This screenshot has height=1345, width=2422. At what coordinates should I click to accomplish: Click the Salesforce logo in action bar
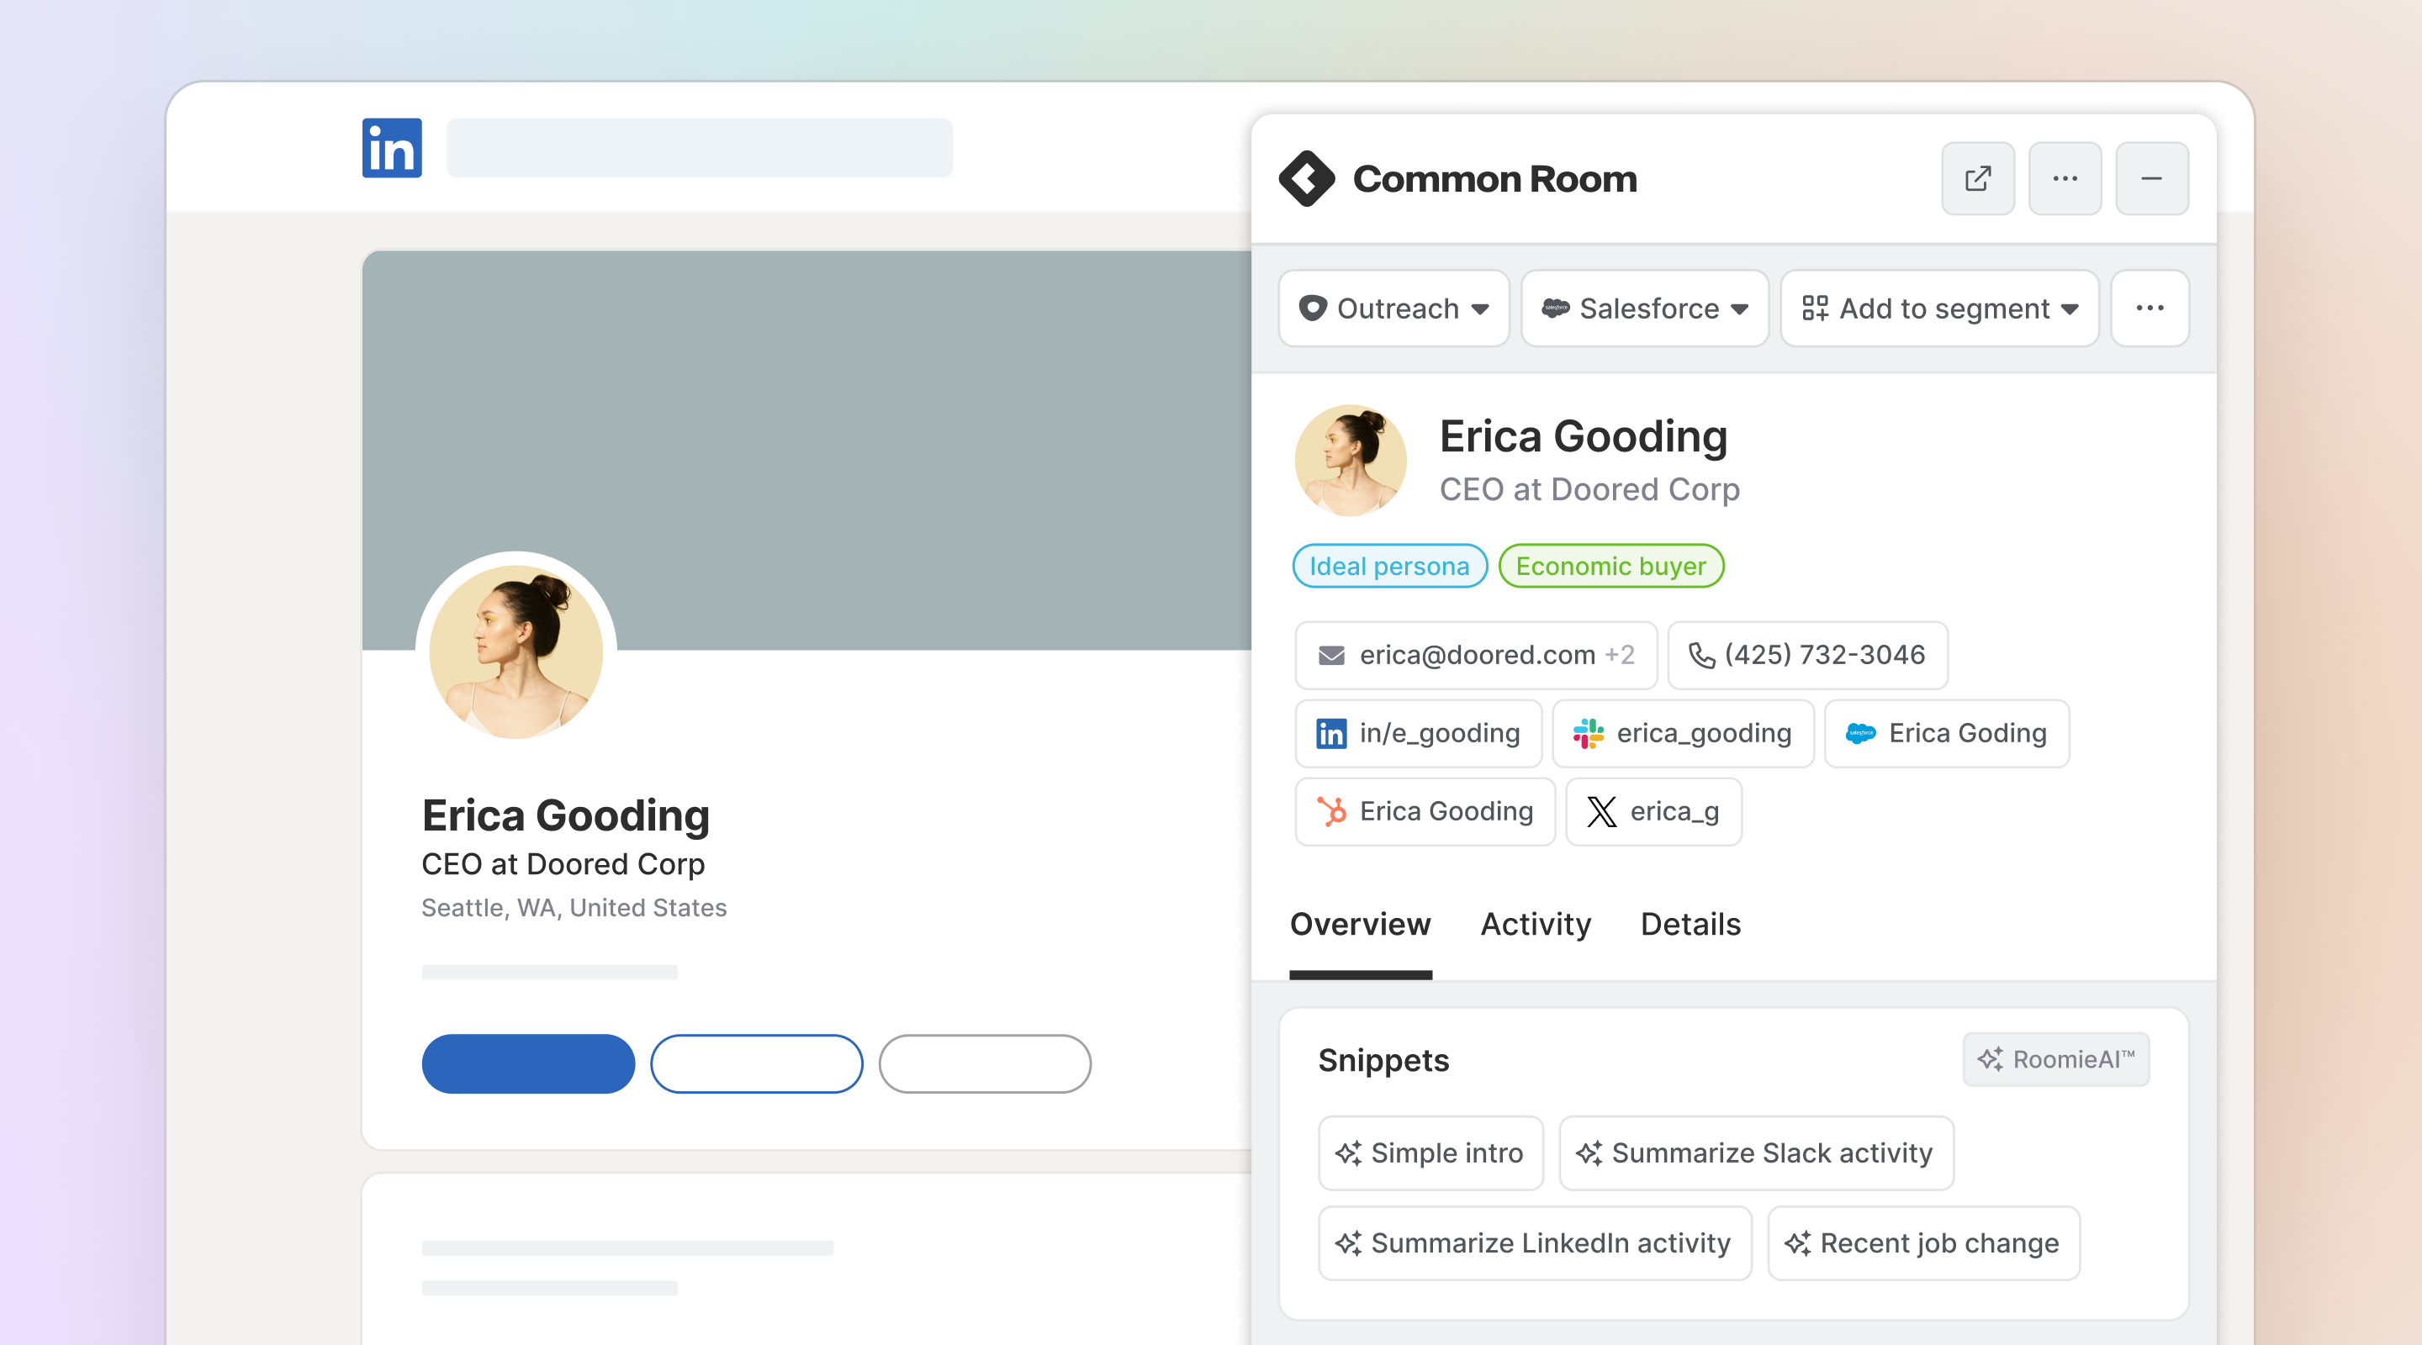1556,309
